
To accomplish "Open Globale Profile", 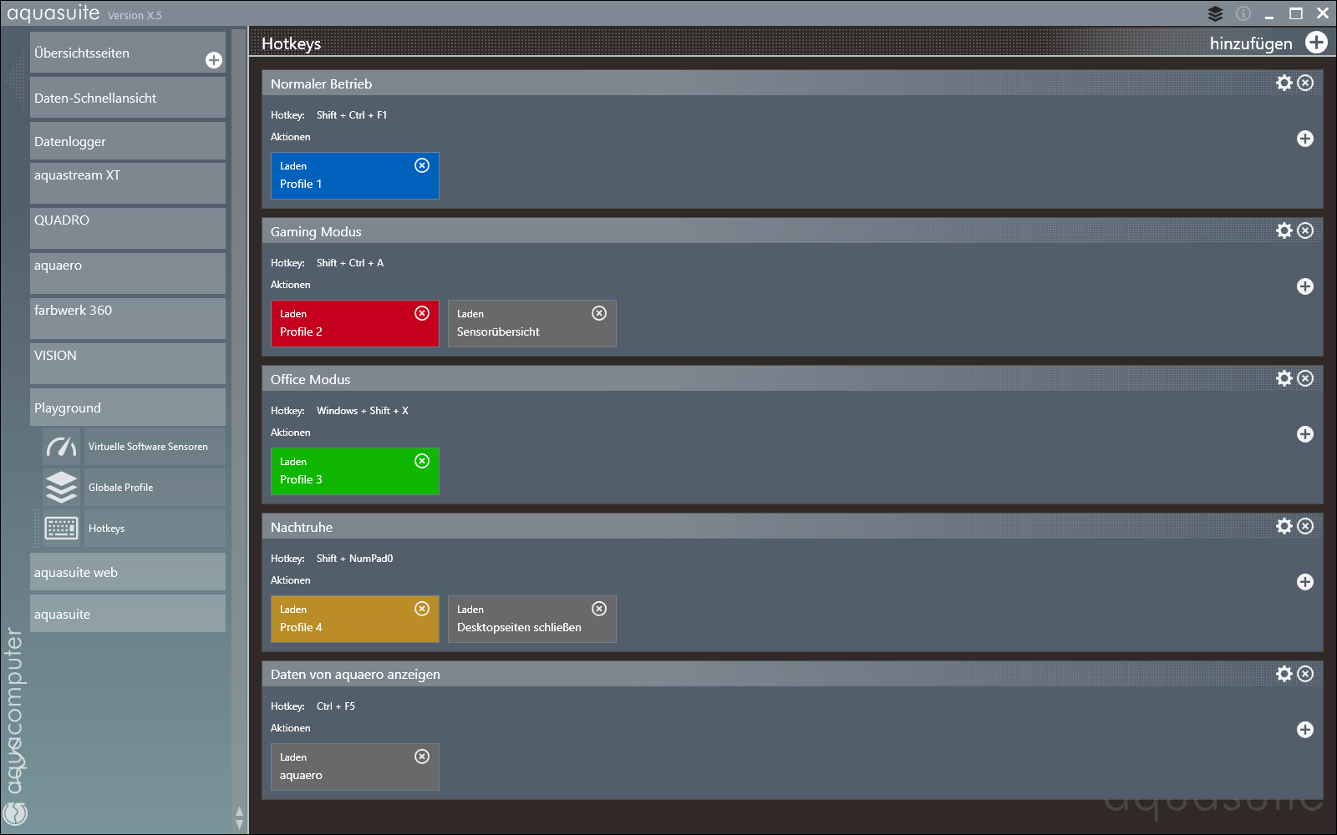I will 155,488.
